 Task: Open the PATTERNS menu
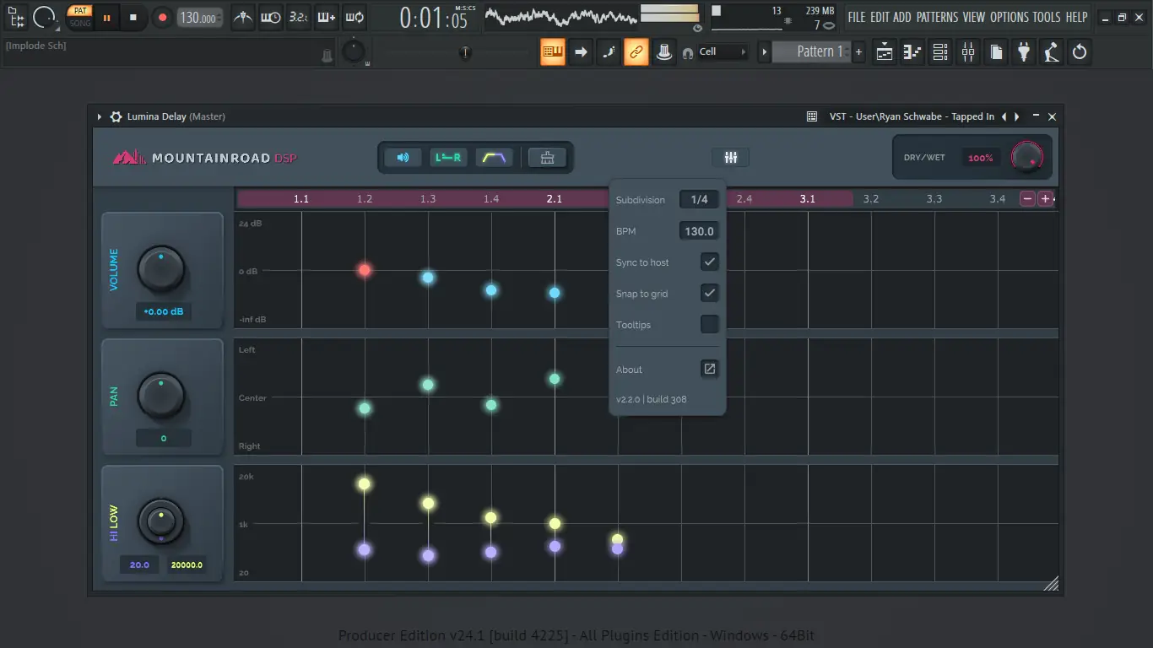point(937,17)
